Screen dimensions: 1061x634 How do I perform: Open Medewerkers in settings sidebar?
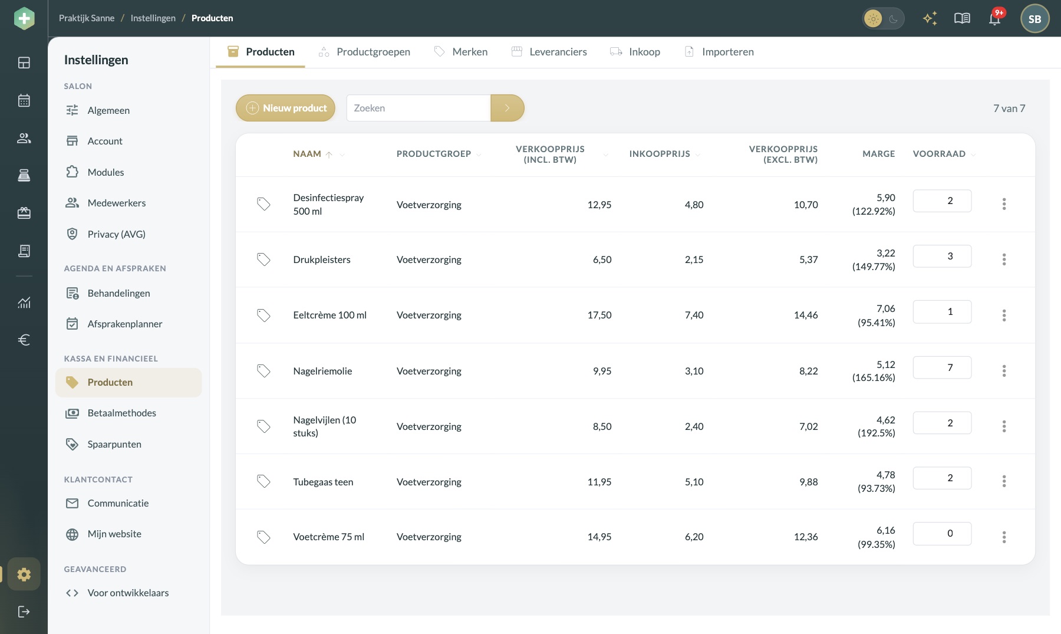[x=128, y=203]
